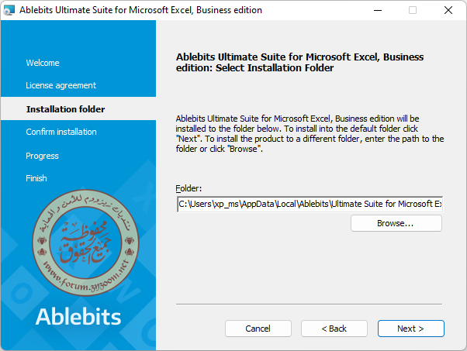Go back with the < Back button
The height and width of the screenshot is (351, 467).
(334, 329)
